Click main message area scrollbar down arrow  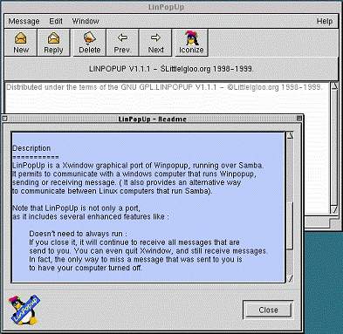coord(334,209)
